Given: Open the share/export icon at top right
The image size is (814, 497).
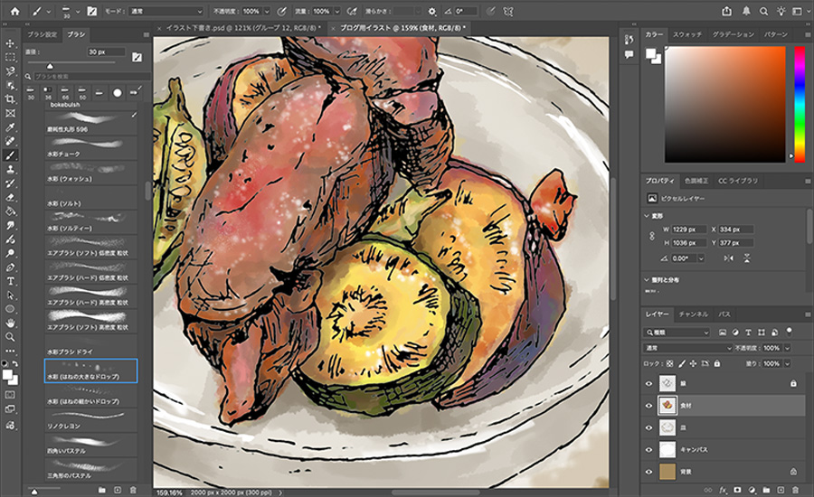Looking at the screenshot, I should (x=726, y=11).
